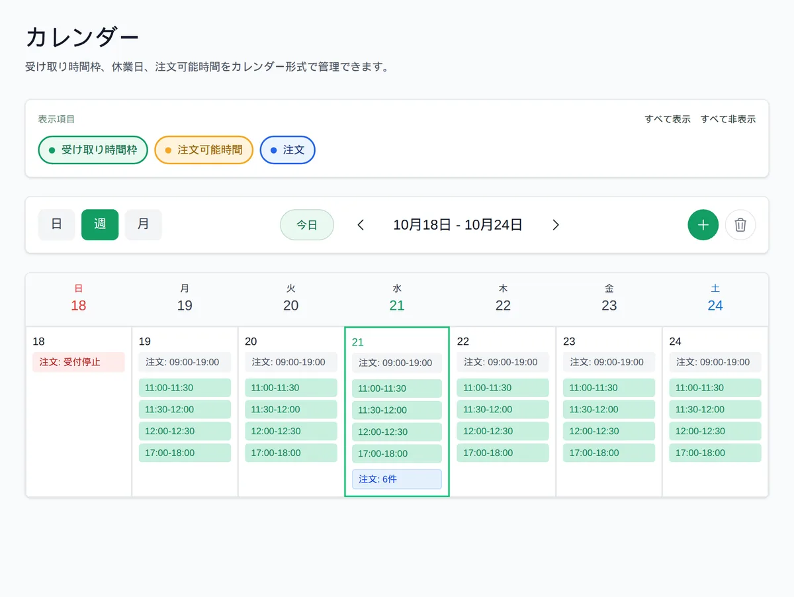The width and height of the screenshot is (794, 597).
Task: Select Sunday 18 column header
Action: [79, 298]
